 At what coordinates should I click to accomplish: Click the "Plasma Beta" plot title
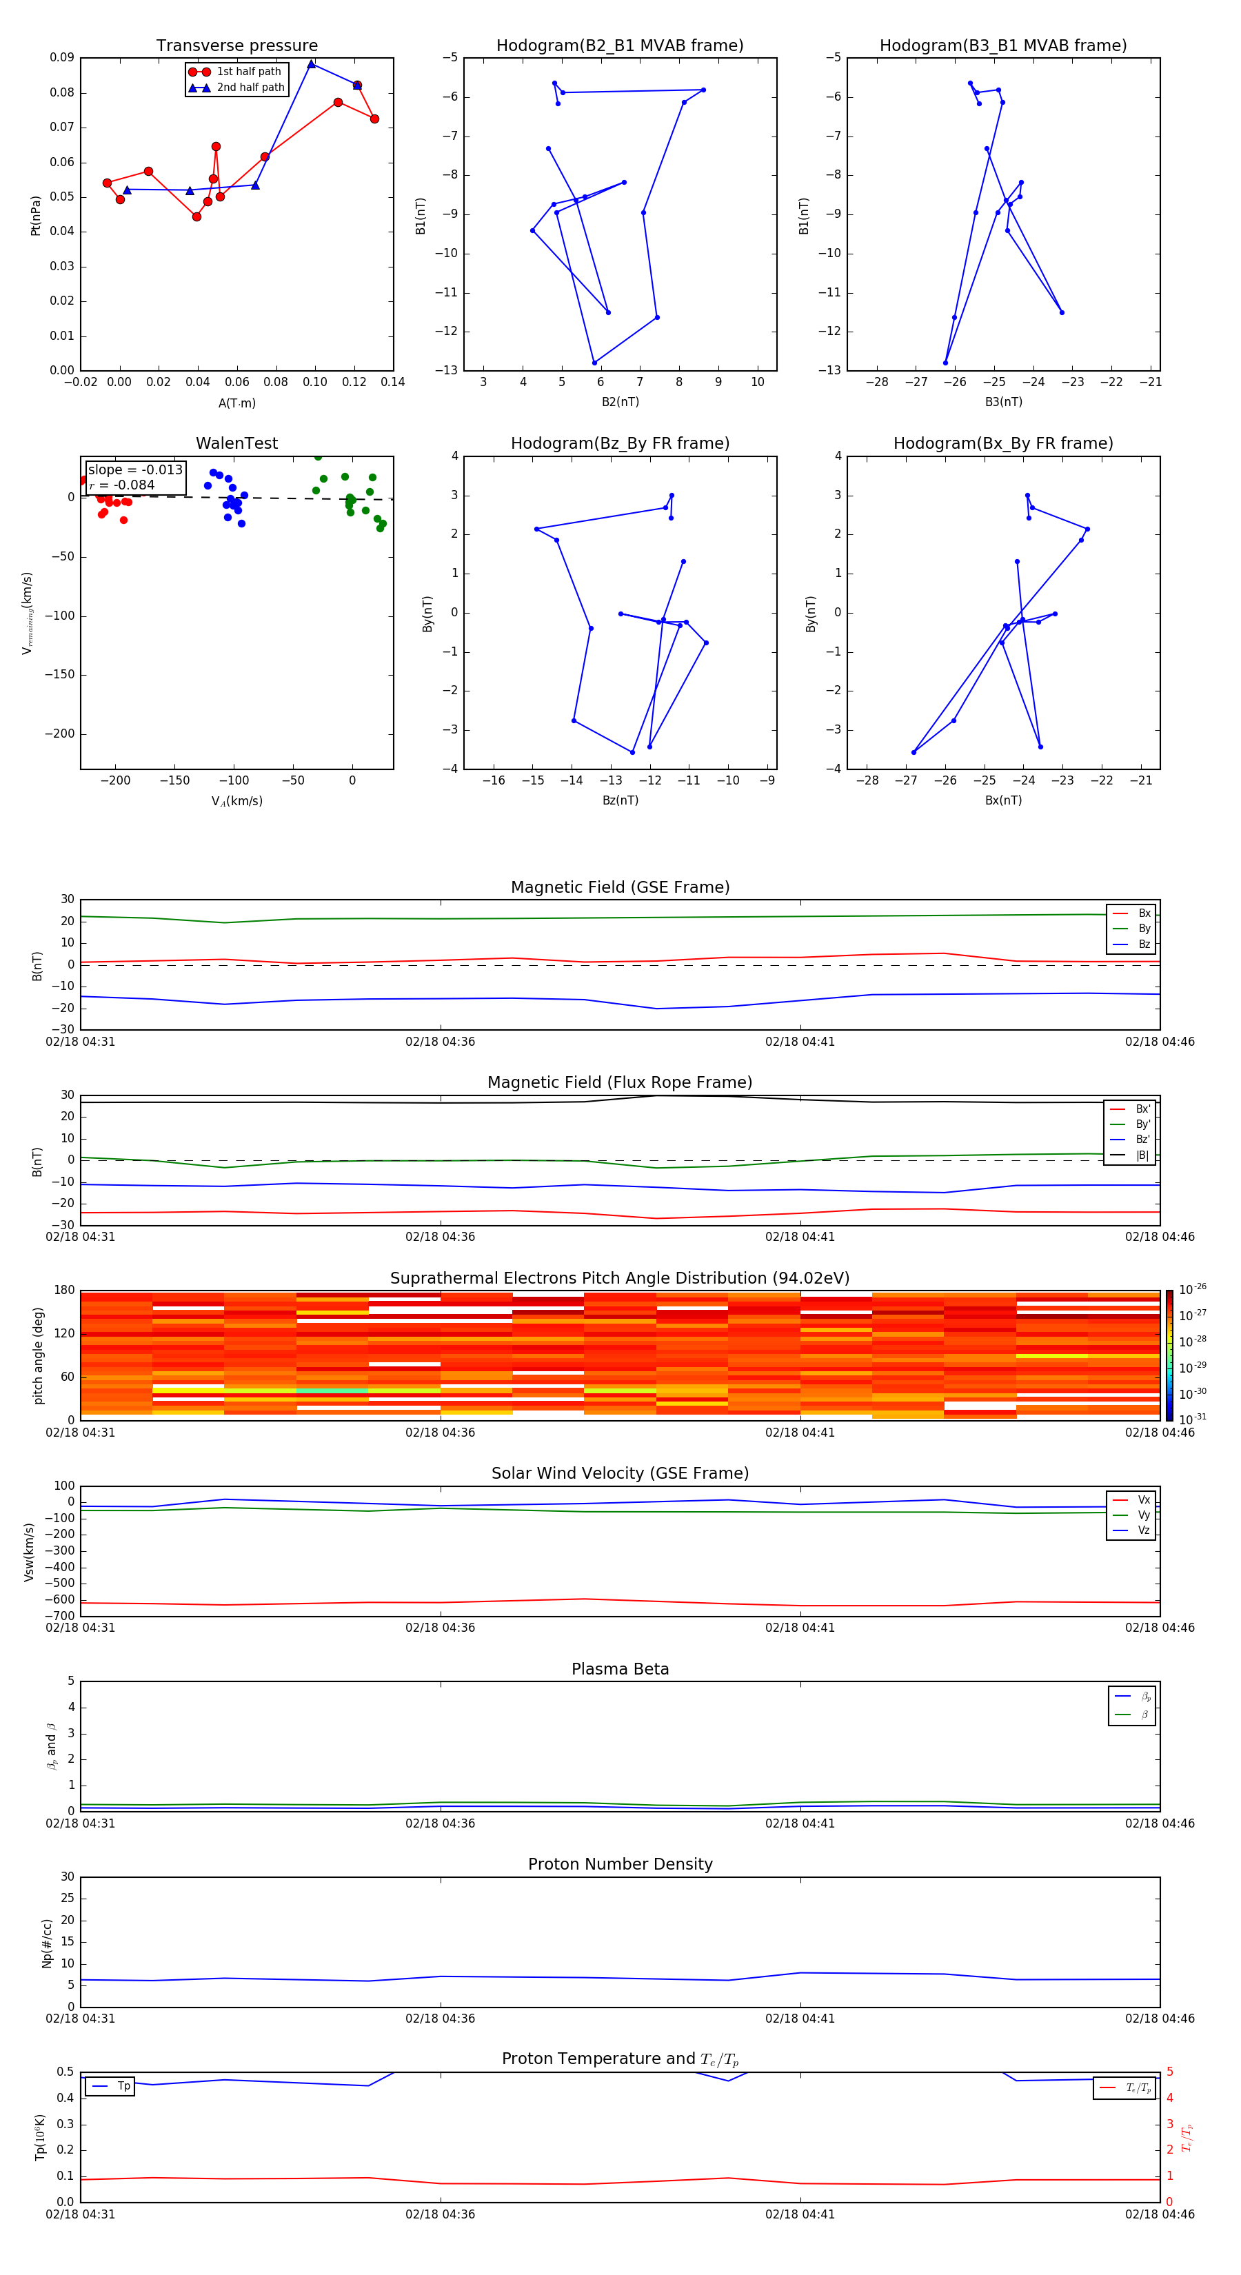pos(620,1669)
